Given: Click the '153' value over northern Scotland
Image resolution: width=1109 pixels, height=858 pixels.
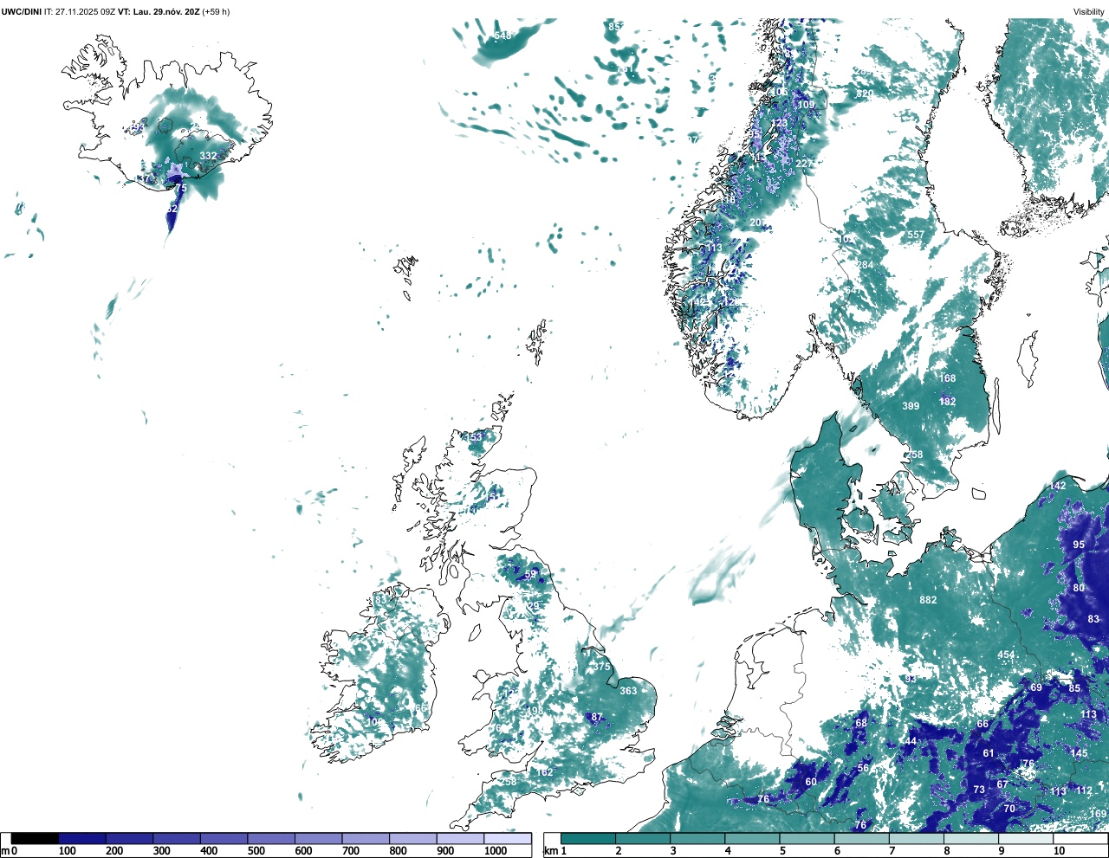Looking at the screenshot, I should click(x=474, y=437).
